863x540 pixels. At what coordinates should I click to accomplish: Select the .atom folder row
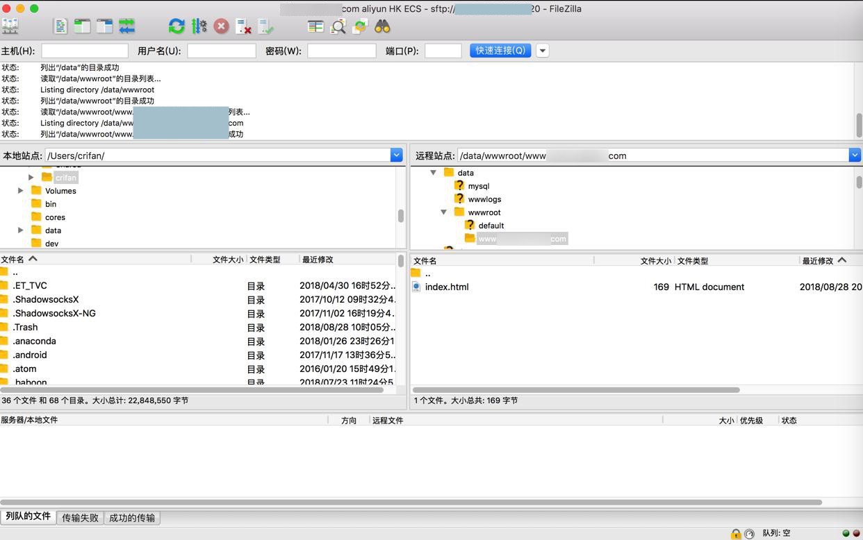point(198,369)
